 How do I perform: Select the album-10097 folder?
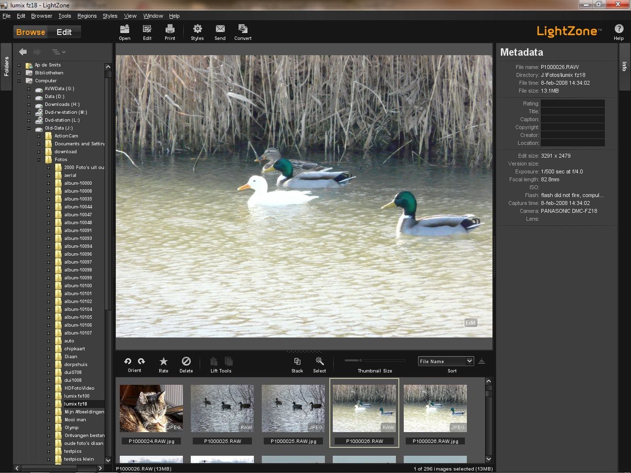coord(78,262)
